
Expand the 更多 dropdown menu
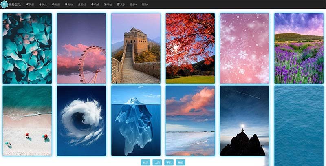pos(133,4)
